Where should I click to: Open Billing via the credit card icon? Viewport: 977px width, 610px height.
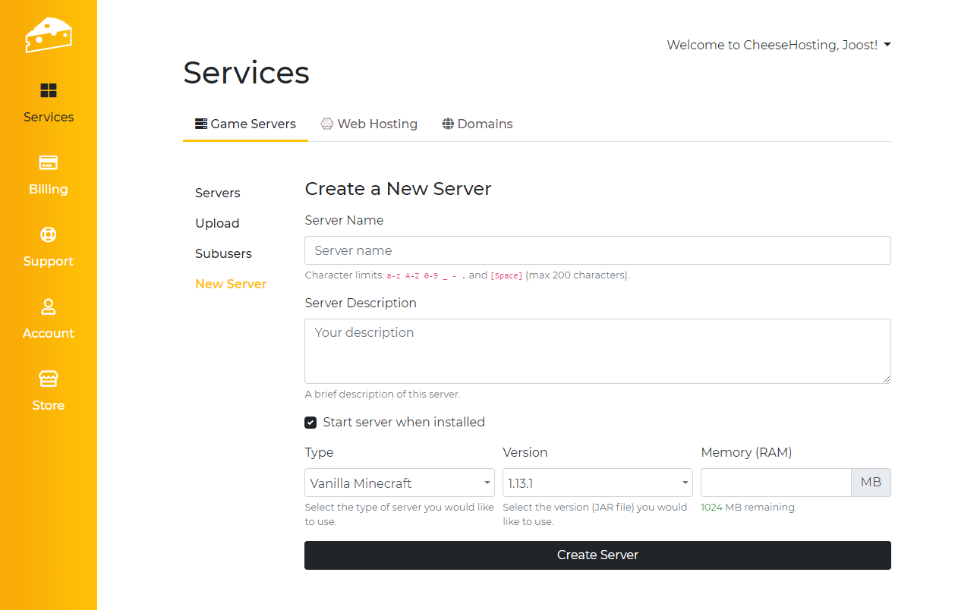point(49,163)
